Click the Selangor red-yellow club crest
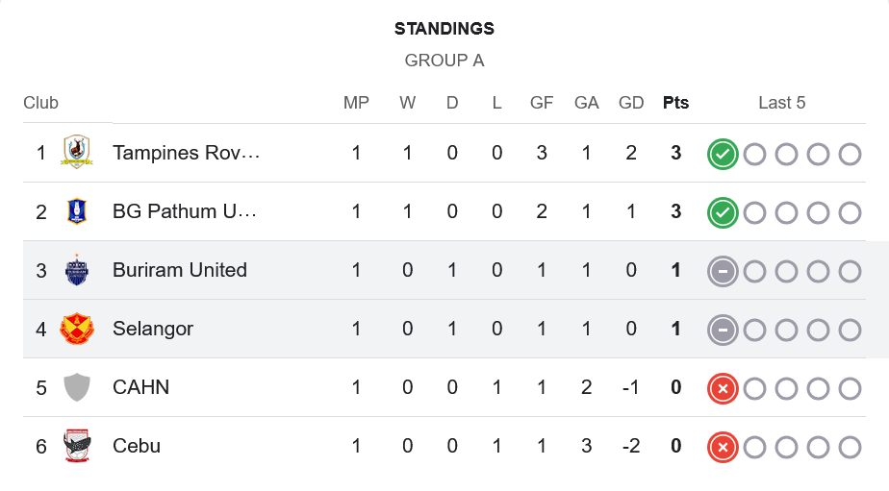 [76, 329]
